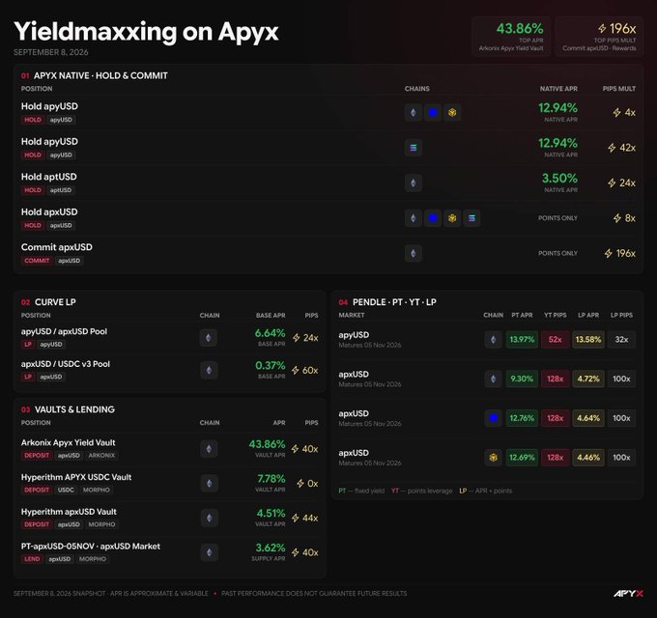Viewport: 657px width, 618px height.
Task: Click the 4.46% LP APR badge
Action: [x=588, y=458]
